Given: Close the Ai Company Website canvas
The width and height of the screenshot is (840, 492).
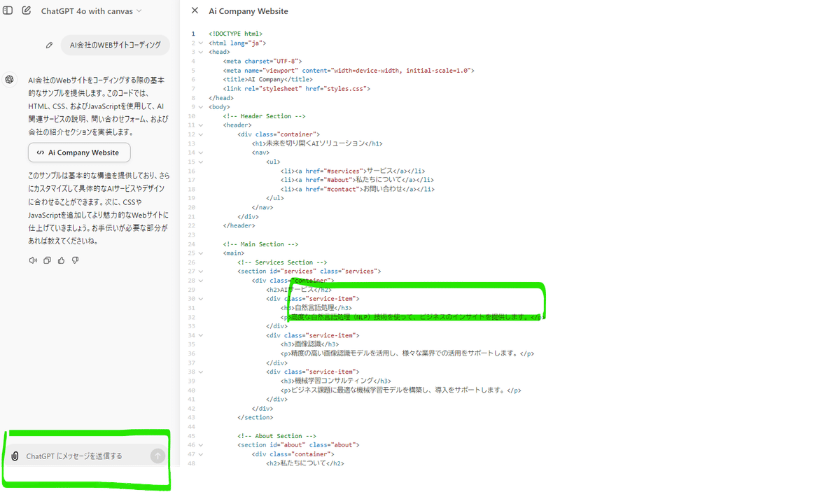Looking at the screenshot, I should tap(194, 10).
